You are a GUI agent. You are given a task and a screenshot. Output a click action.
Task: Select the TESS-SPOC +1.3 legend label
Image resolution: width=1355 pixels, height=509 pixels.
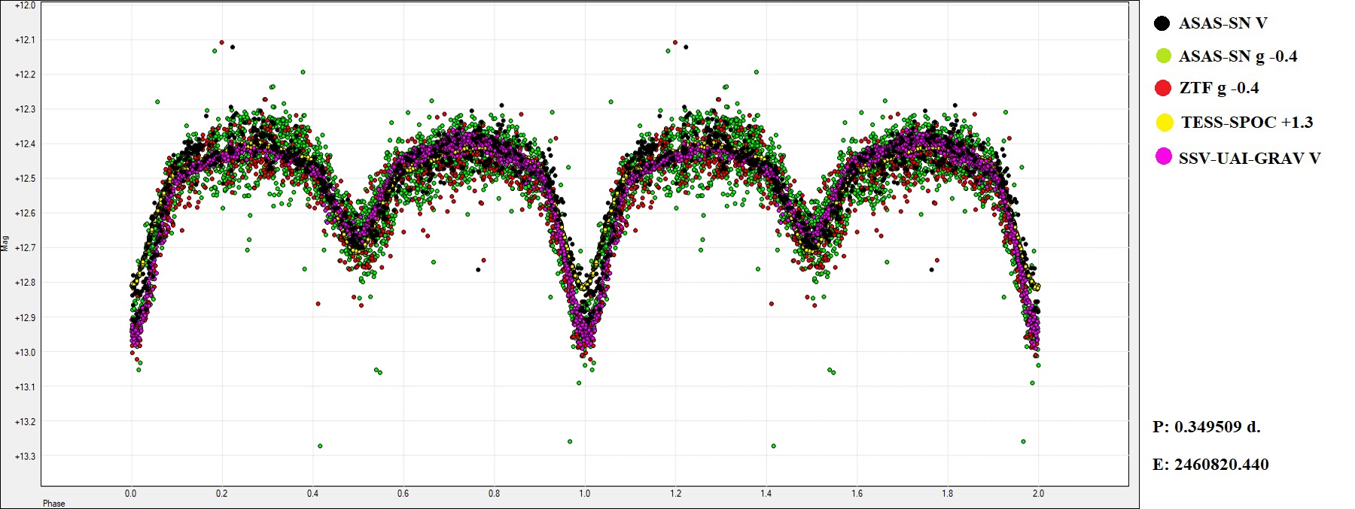point(1247,123)
